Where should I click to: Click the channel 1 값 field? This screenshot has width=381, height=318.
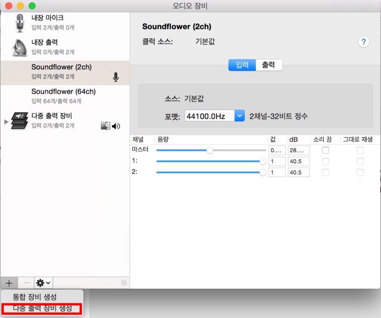(277, 161)
